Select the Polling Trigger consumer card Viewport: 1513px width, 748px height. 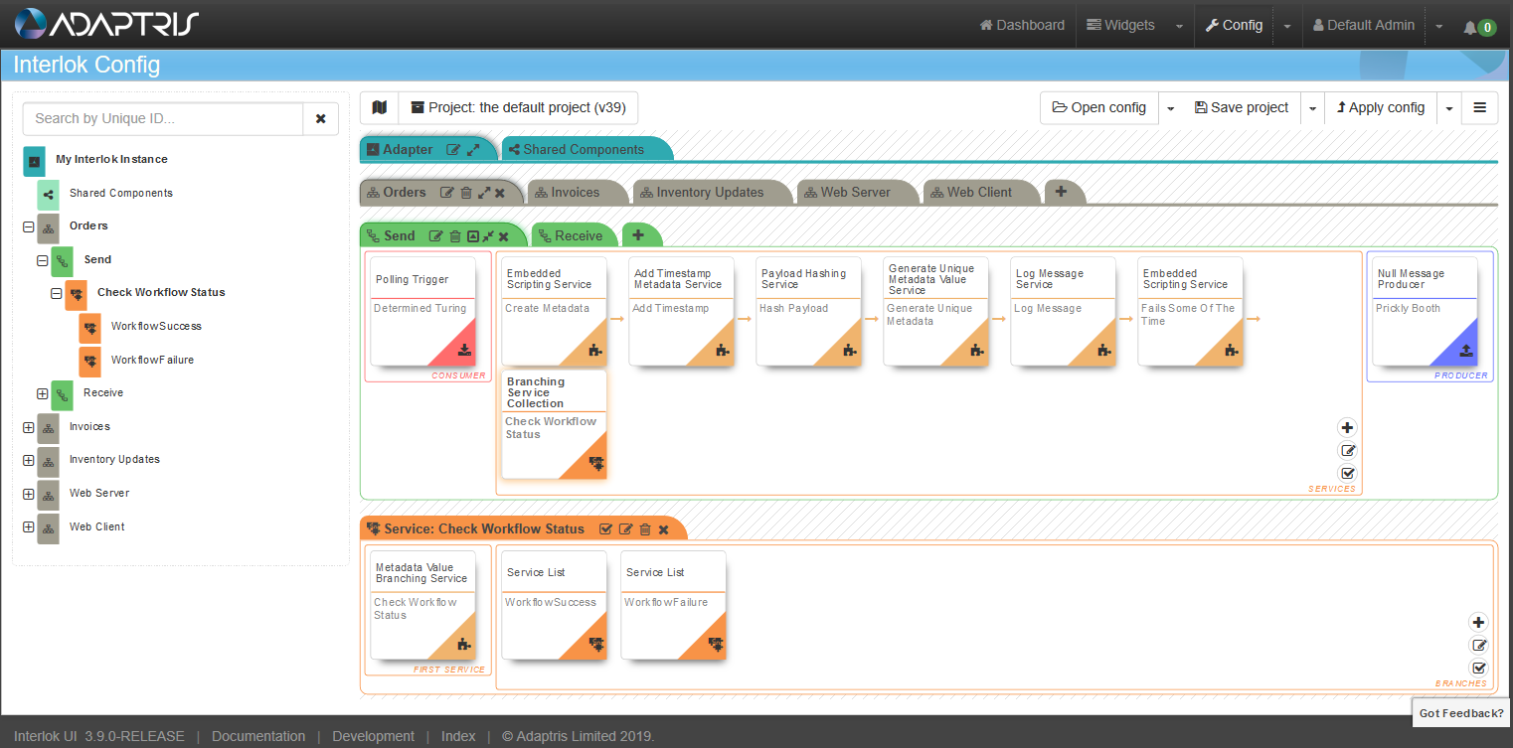[x=422, y=311]
